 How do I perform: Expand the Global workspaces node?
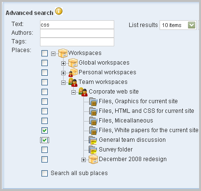[x=63, y=63]
